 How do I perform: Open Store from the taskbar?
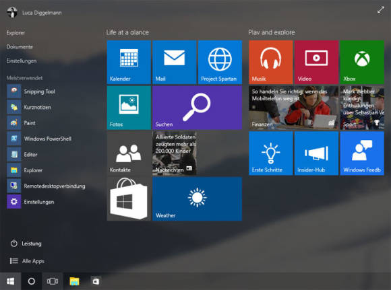click(x=96, y=281)
